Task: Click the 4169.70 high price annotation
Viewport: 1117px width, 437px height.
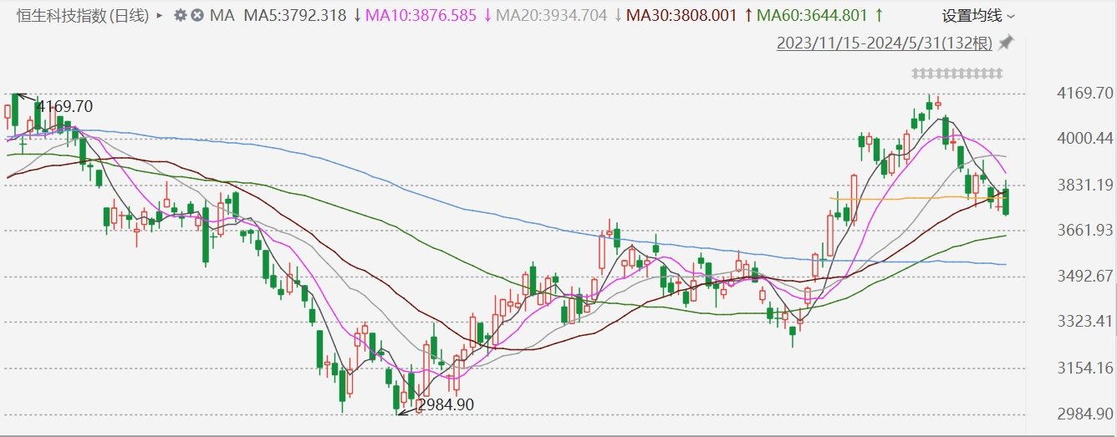Action: point(65,106)
